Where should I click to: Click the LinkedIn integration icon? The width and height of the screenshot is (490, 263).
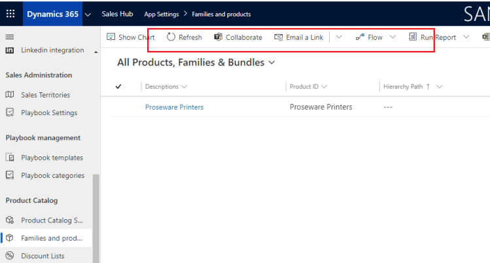point(10,50)
